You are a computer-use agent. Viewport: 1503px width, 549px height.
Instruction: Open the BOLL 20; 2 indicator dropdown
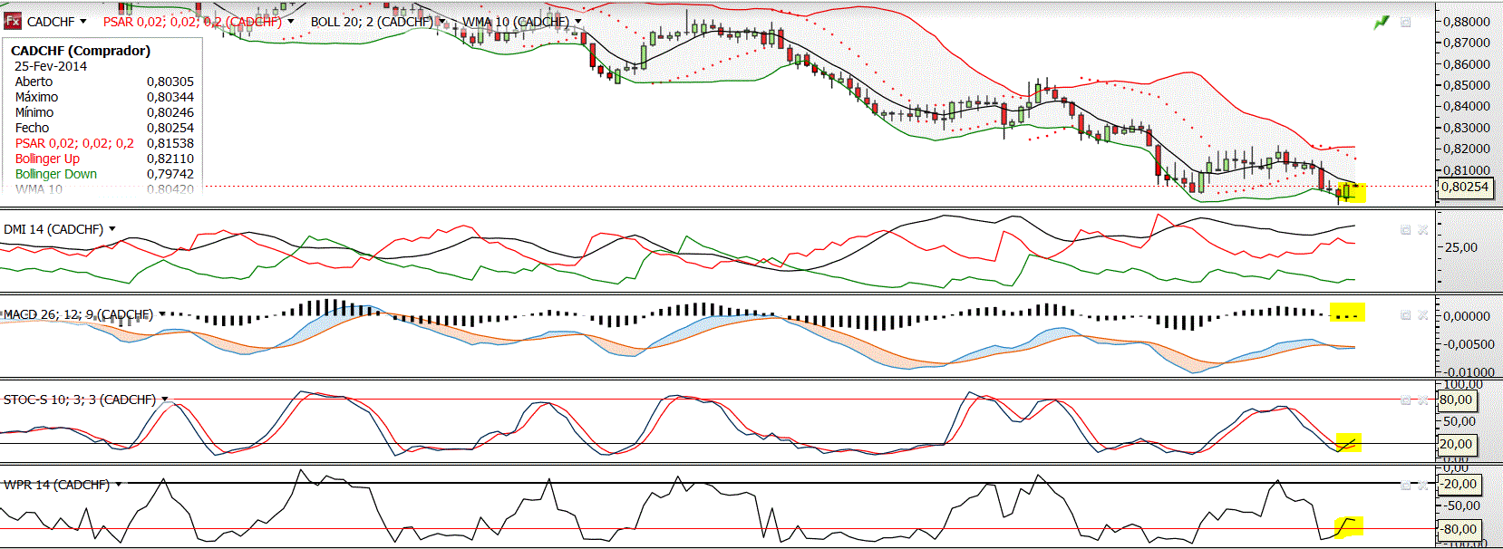[x=441, y=21]
